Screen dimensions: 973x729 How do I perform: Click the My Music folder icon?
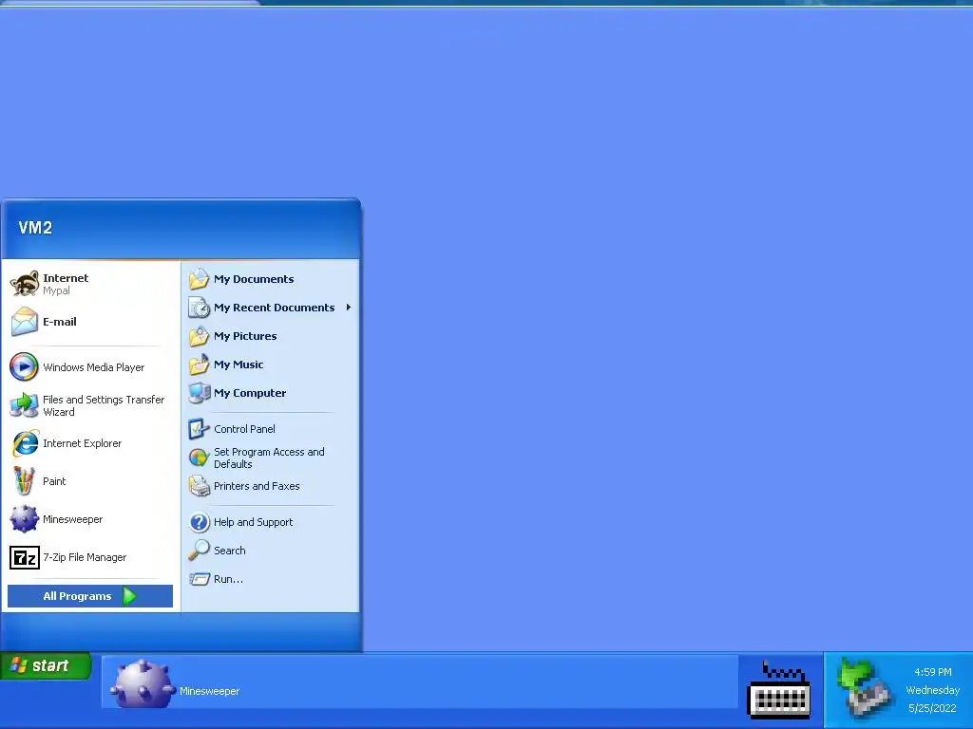(x=200, y=364)
